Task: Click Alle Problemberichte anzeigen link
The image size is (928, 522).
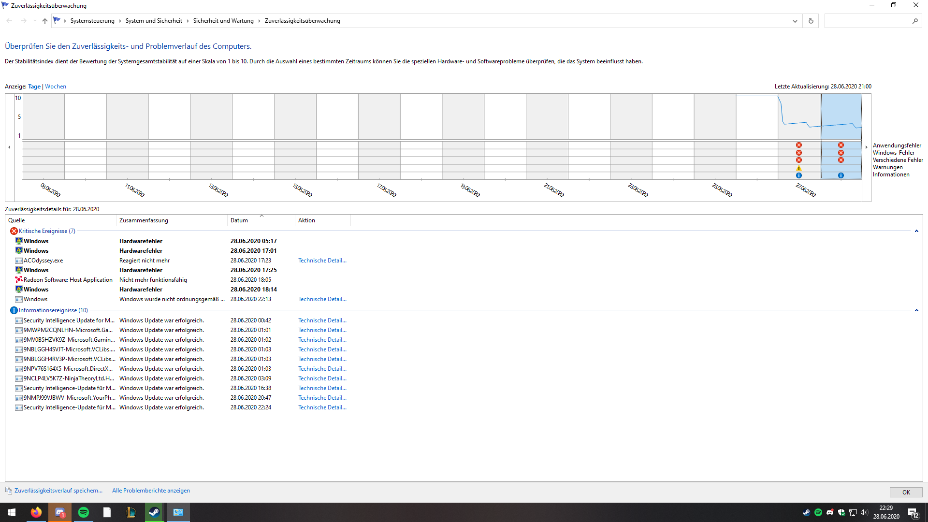Action: pyautogui.click(x=151, y=491)
